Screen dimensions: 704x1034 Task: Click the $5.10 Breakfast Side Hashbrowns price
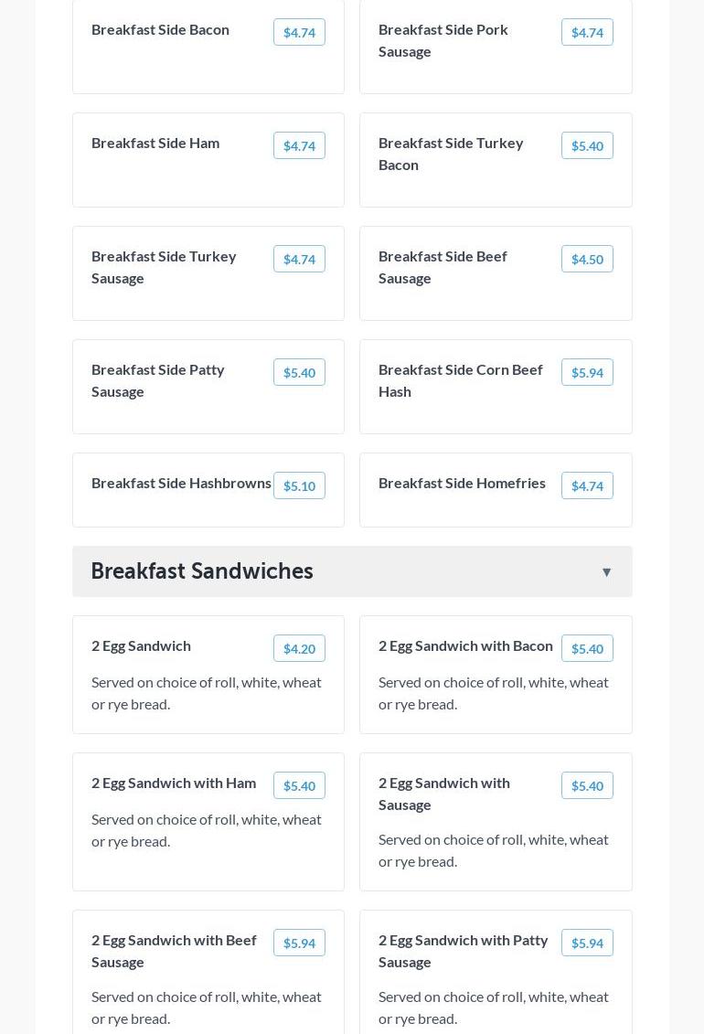coord(299,486)
